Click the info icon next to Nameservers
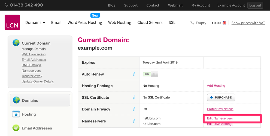Viewport: 270px width, 136px height. (x=134, y=121)
